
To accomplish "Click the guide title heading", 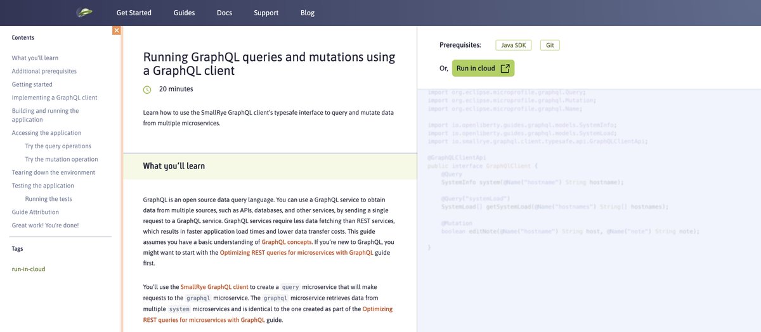I will (270, 64).
